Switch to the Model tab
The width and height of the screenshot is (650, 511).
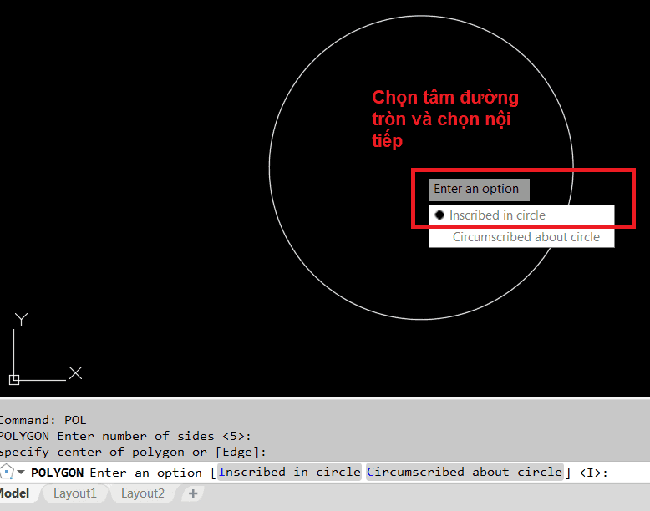click(15, 493)
